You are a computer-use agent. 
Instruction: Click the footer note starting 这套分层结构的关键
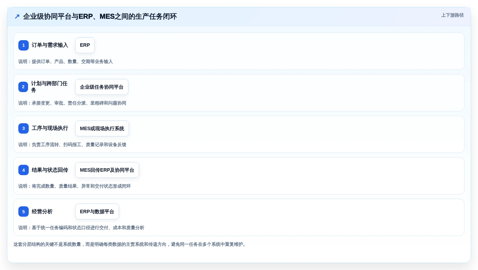(x=130, y=244)
